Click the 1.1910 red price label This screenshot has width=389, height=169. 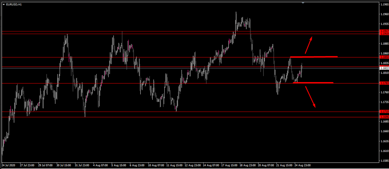(383, 34)
